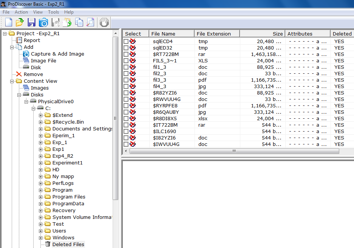Click the copy pages toolbar icon
This screenshot has width=354, height=248.
pos(79,22)
